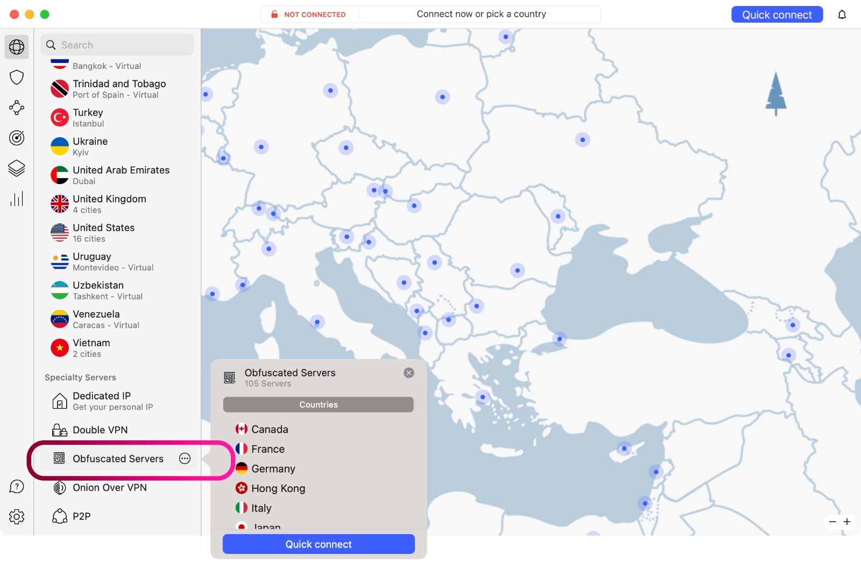The height and width of the screenshot is (569, 861).
Task: Select Obfuscated Servers in specialty list
Action: [x=118, y=459]
